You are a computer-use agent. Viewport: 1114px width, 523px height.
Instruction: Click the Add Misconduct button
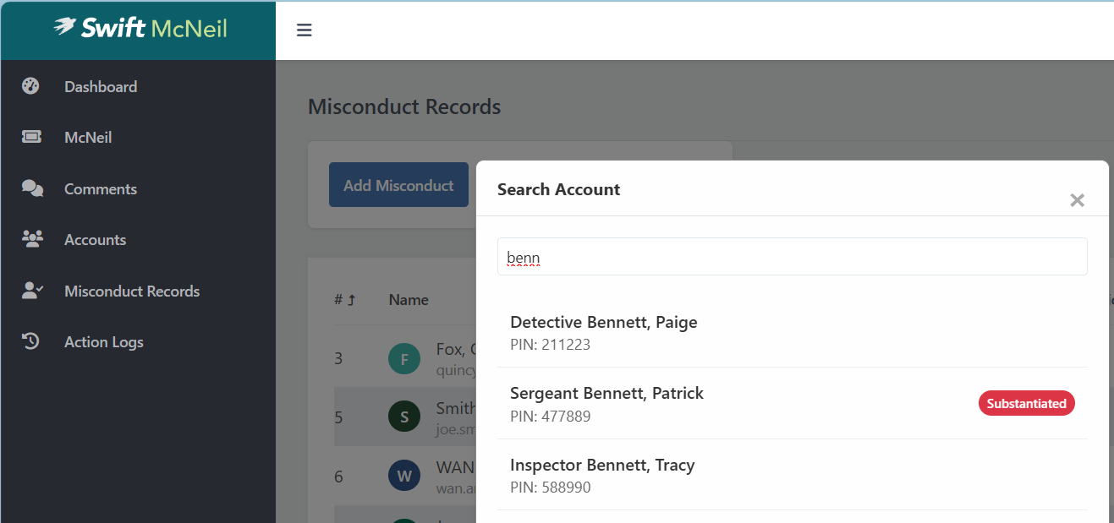tap(398, 185)
